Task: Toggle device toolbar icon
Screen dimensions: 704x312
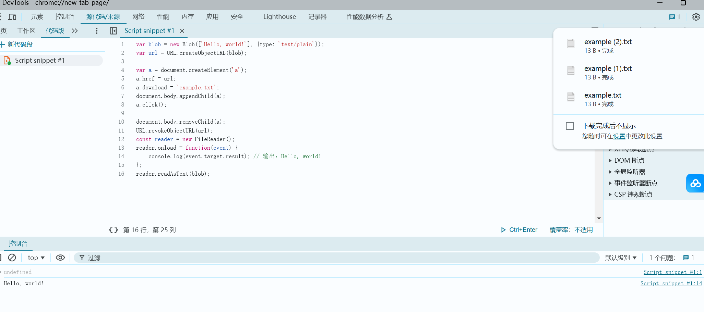Action: pyautogui.click(x=12, y=17)
